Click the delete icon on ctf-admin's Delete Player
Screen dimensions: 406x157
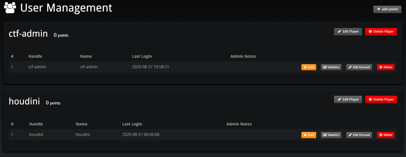pos(370,31)
